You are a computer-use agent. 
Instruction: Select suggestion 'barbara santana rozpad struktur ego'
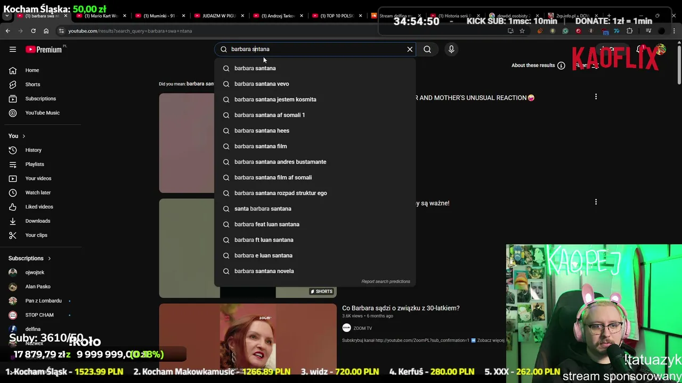[315, 193]
